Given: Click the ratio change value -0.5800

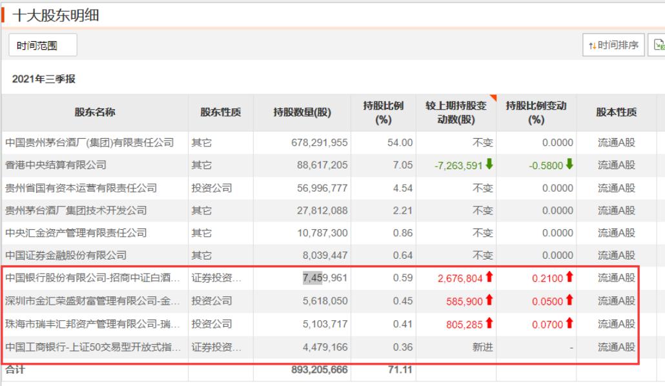Looking at the screenshot, I should 546,165.
